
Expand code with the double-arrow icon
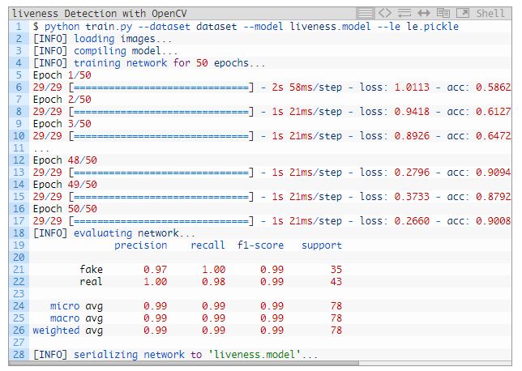424,13
